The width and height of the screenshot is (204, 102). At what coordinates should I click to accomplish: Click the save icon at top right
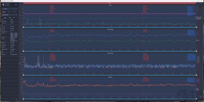coord(200,3)
